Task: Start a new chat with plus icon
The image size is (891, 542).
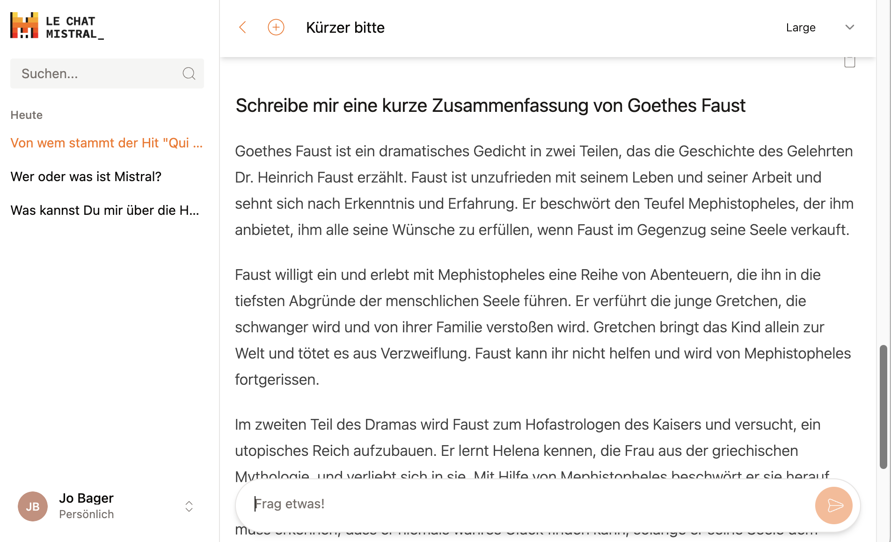Action: tap(276, 27)
